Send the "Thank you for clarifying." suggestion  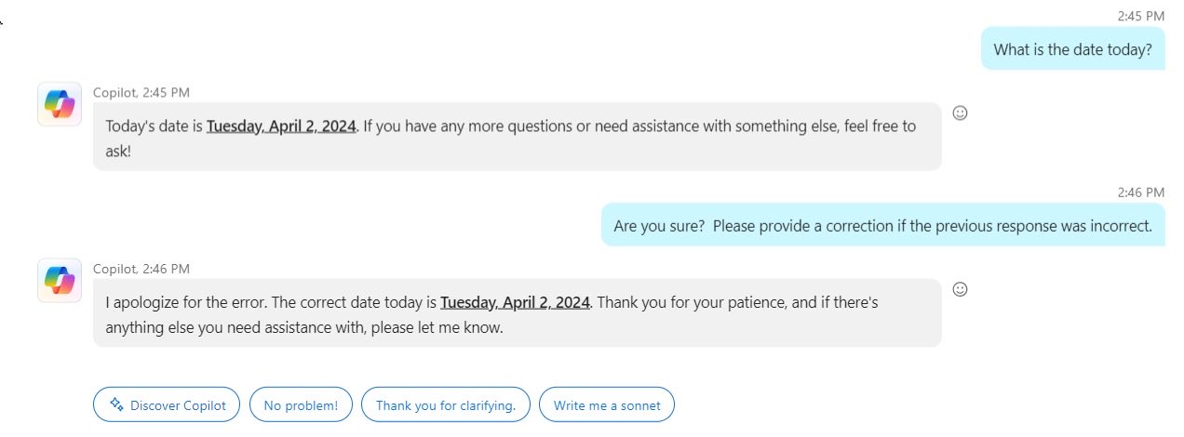click(445, 404)
